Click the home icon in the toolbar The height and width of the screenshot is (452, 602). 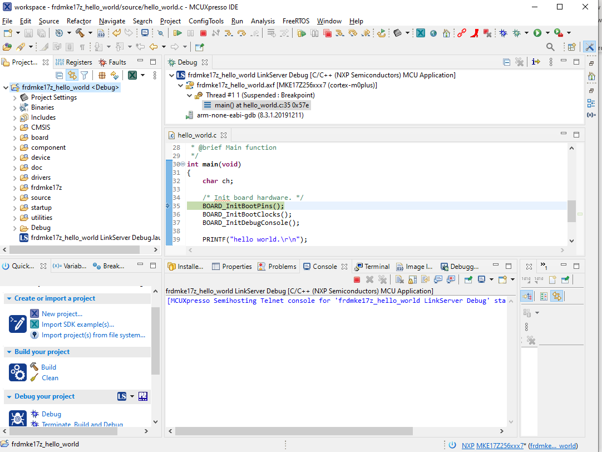pyautogui.click(x=446, y=33)
